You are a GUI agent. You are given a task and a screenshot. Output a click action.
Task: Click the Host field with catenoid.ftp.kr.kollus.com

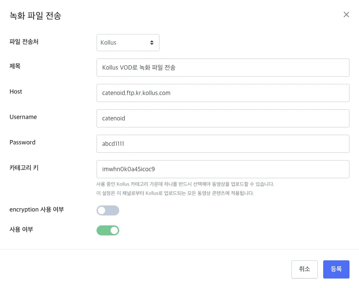(223, 93)
